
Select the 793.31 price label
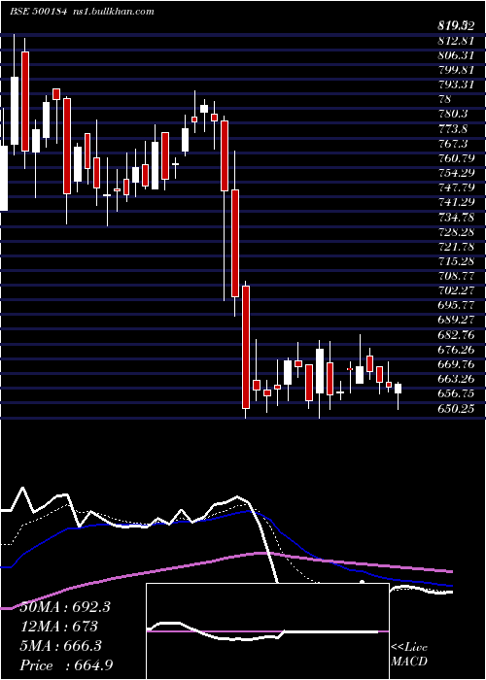click(x=457, y=85)
